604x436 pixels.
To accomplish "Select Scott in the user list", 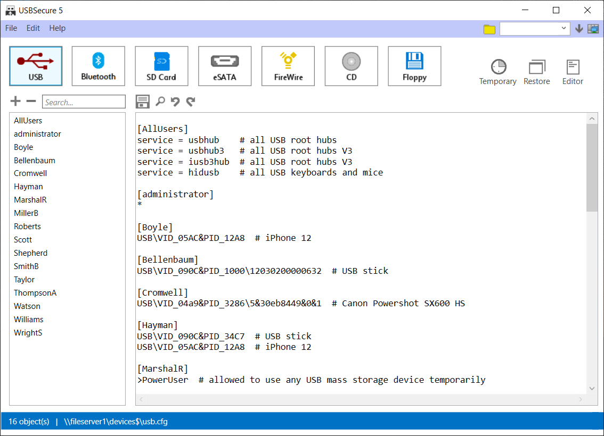I will [x=23, y=240].
